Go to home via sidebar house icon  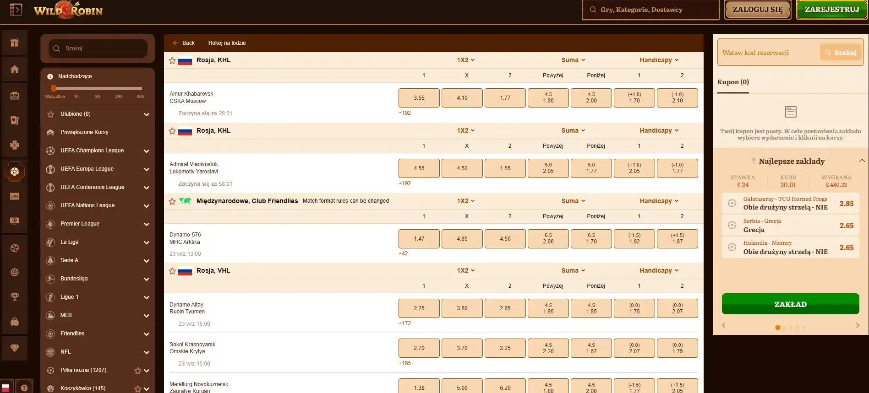(x=15, y=69)
